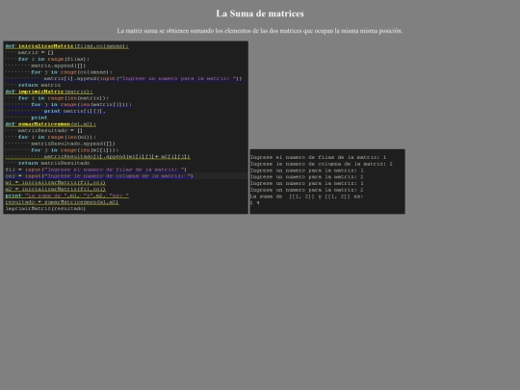
Task: Click the code line "def imprimirMatriz(matriz):"
Action: coord(49,91)
